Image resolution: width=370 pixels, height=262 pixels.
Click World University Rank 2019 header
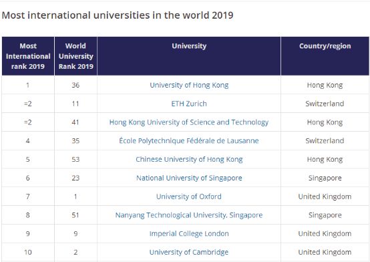tap(75, 56)
